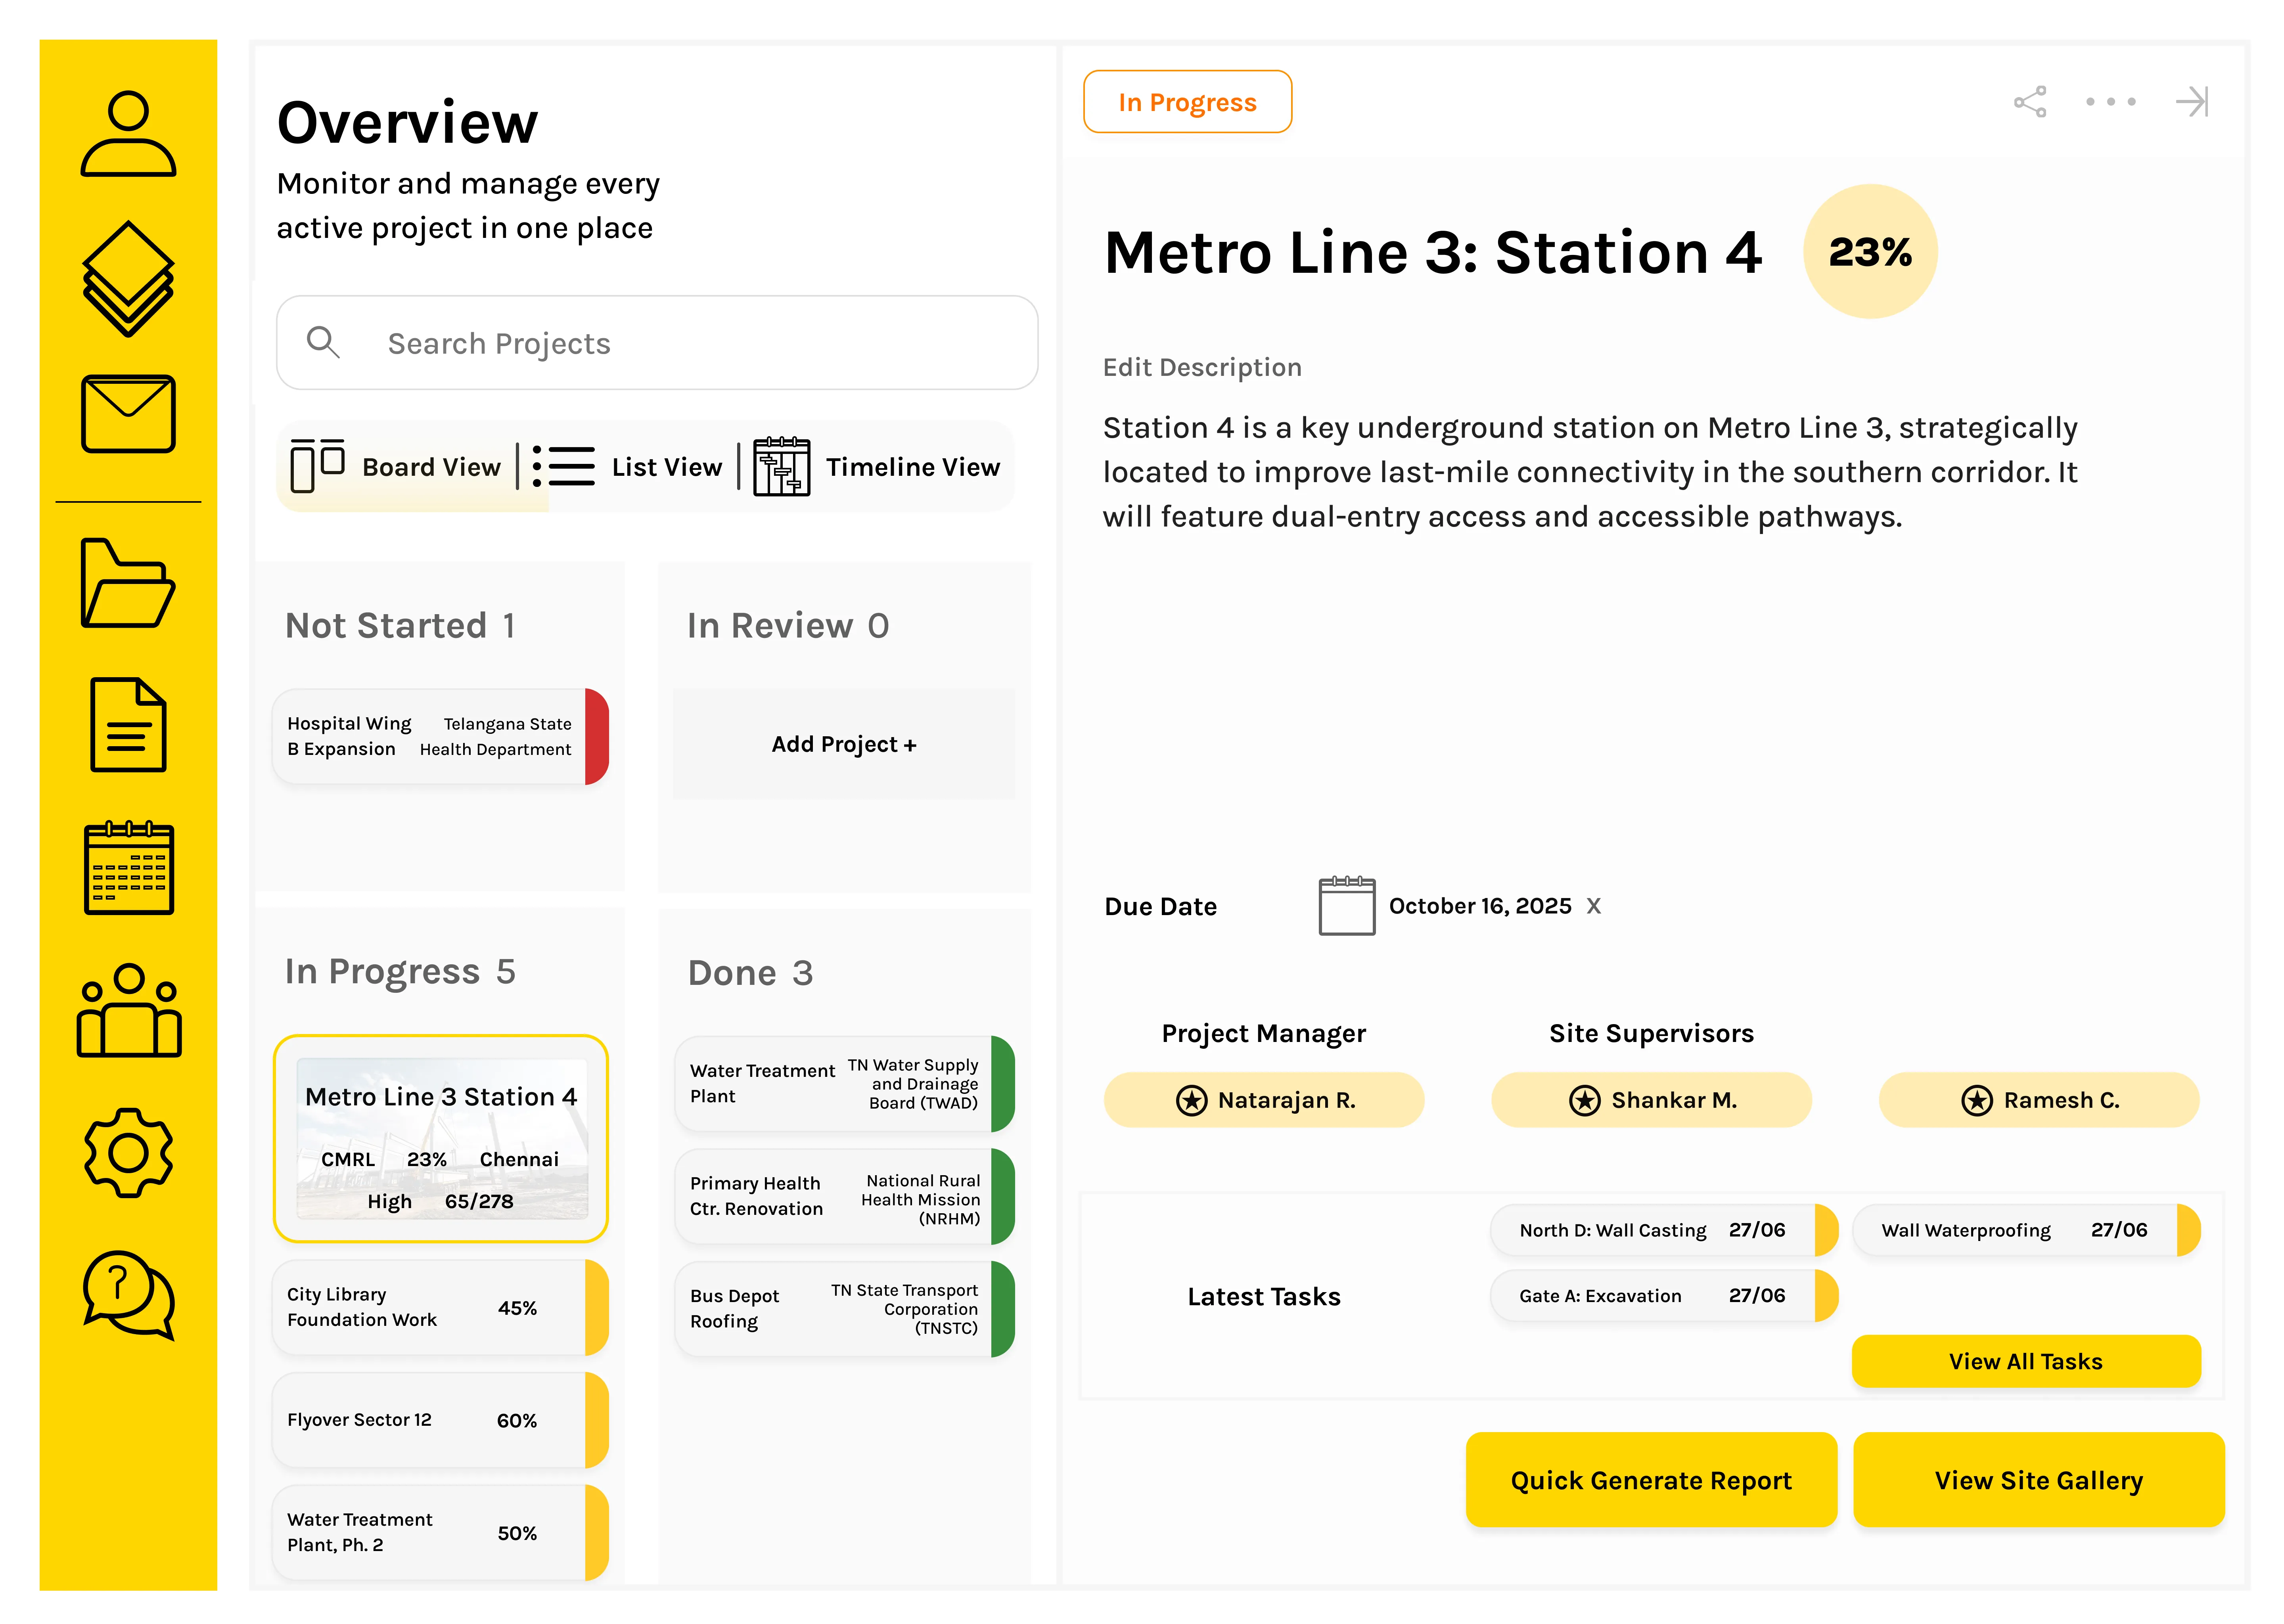Image resolution: width=2284 pixels, height=1624 pixels.
Task: Click Edit Description link
Action: 1202,367
